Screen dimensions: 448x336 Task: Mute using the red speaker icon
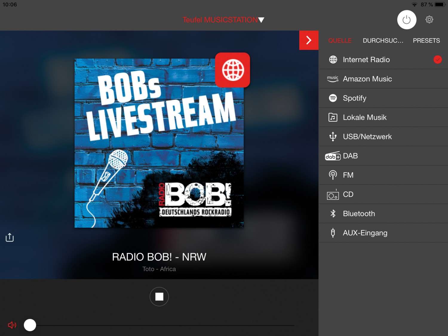[x=12, y=325]
